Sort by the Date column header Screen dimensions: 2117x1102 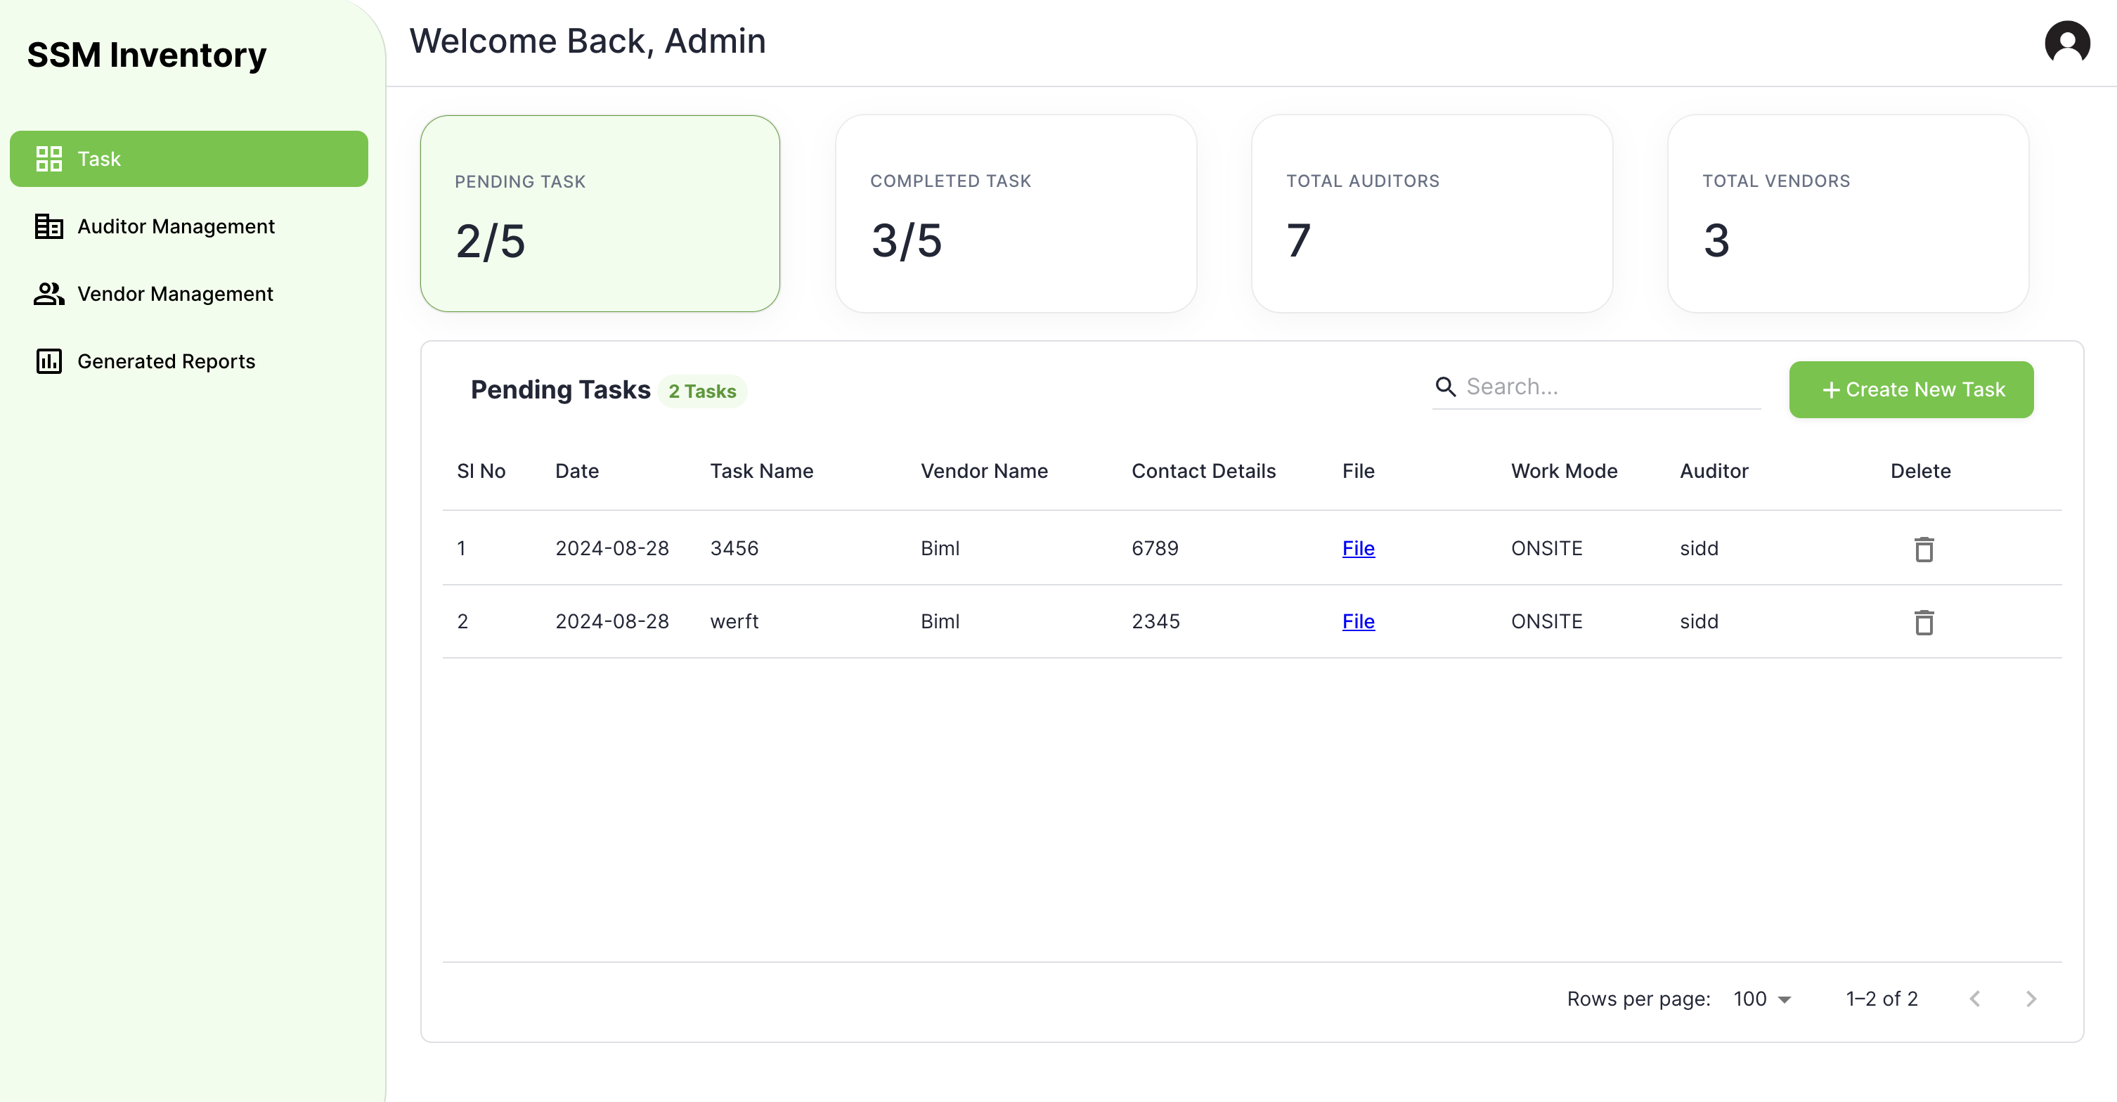[576, 471]
